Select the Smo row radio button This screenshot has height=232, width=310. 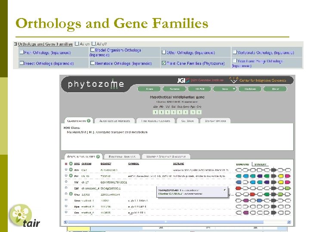click(x=66, y=200)
